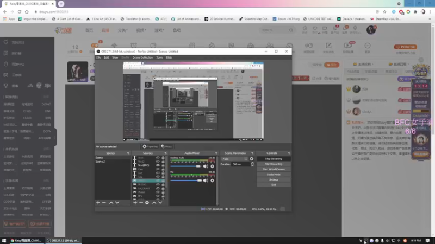Adjust Desktop Audio volume slider
435x244 pixels.
185,166
